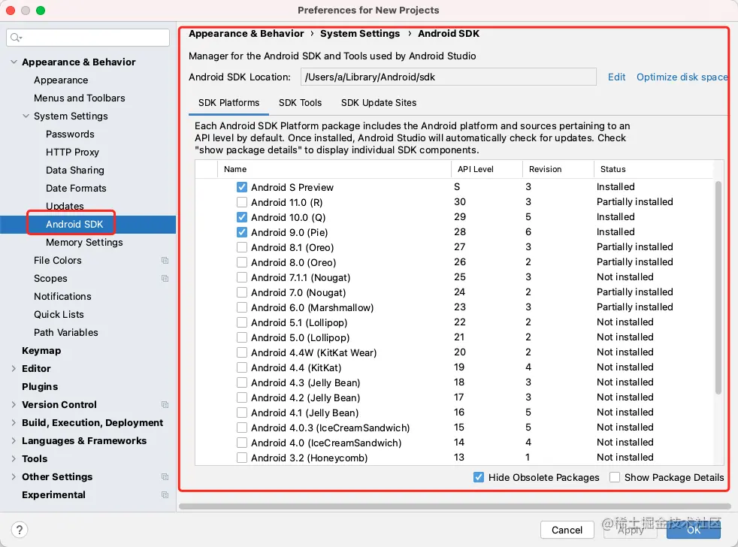Check the Android 6.0 (Marshmallow) checkbox

pyautogui.click(x=242, y=308)
